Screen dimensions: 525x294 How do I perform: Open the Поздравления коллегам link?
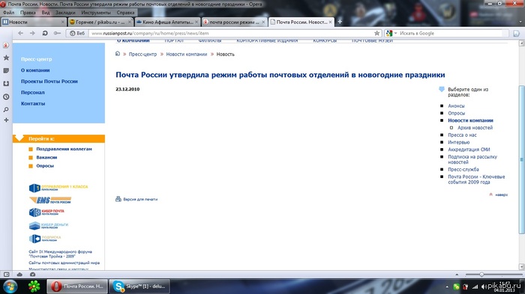pyautogui.click(x=64, y=149)
